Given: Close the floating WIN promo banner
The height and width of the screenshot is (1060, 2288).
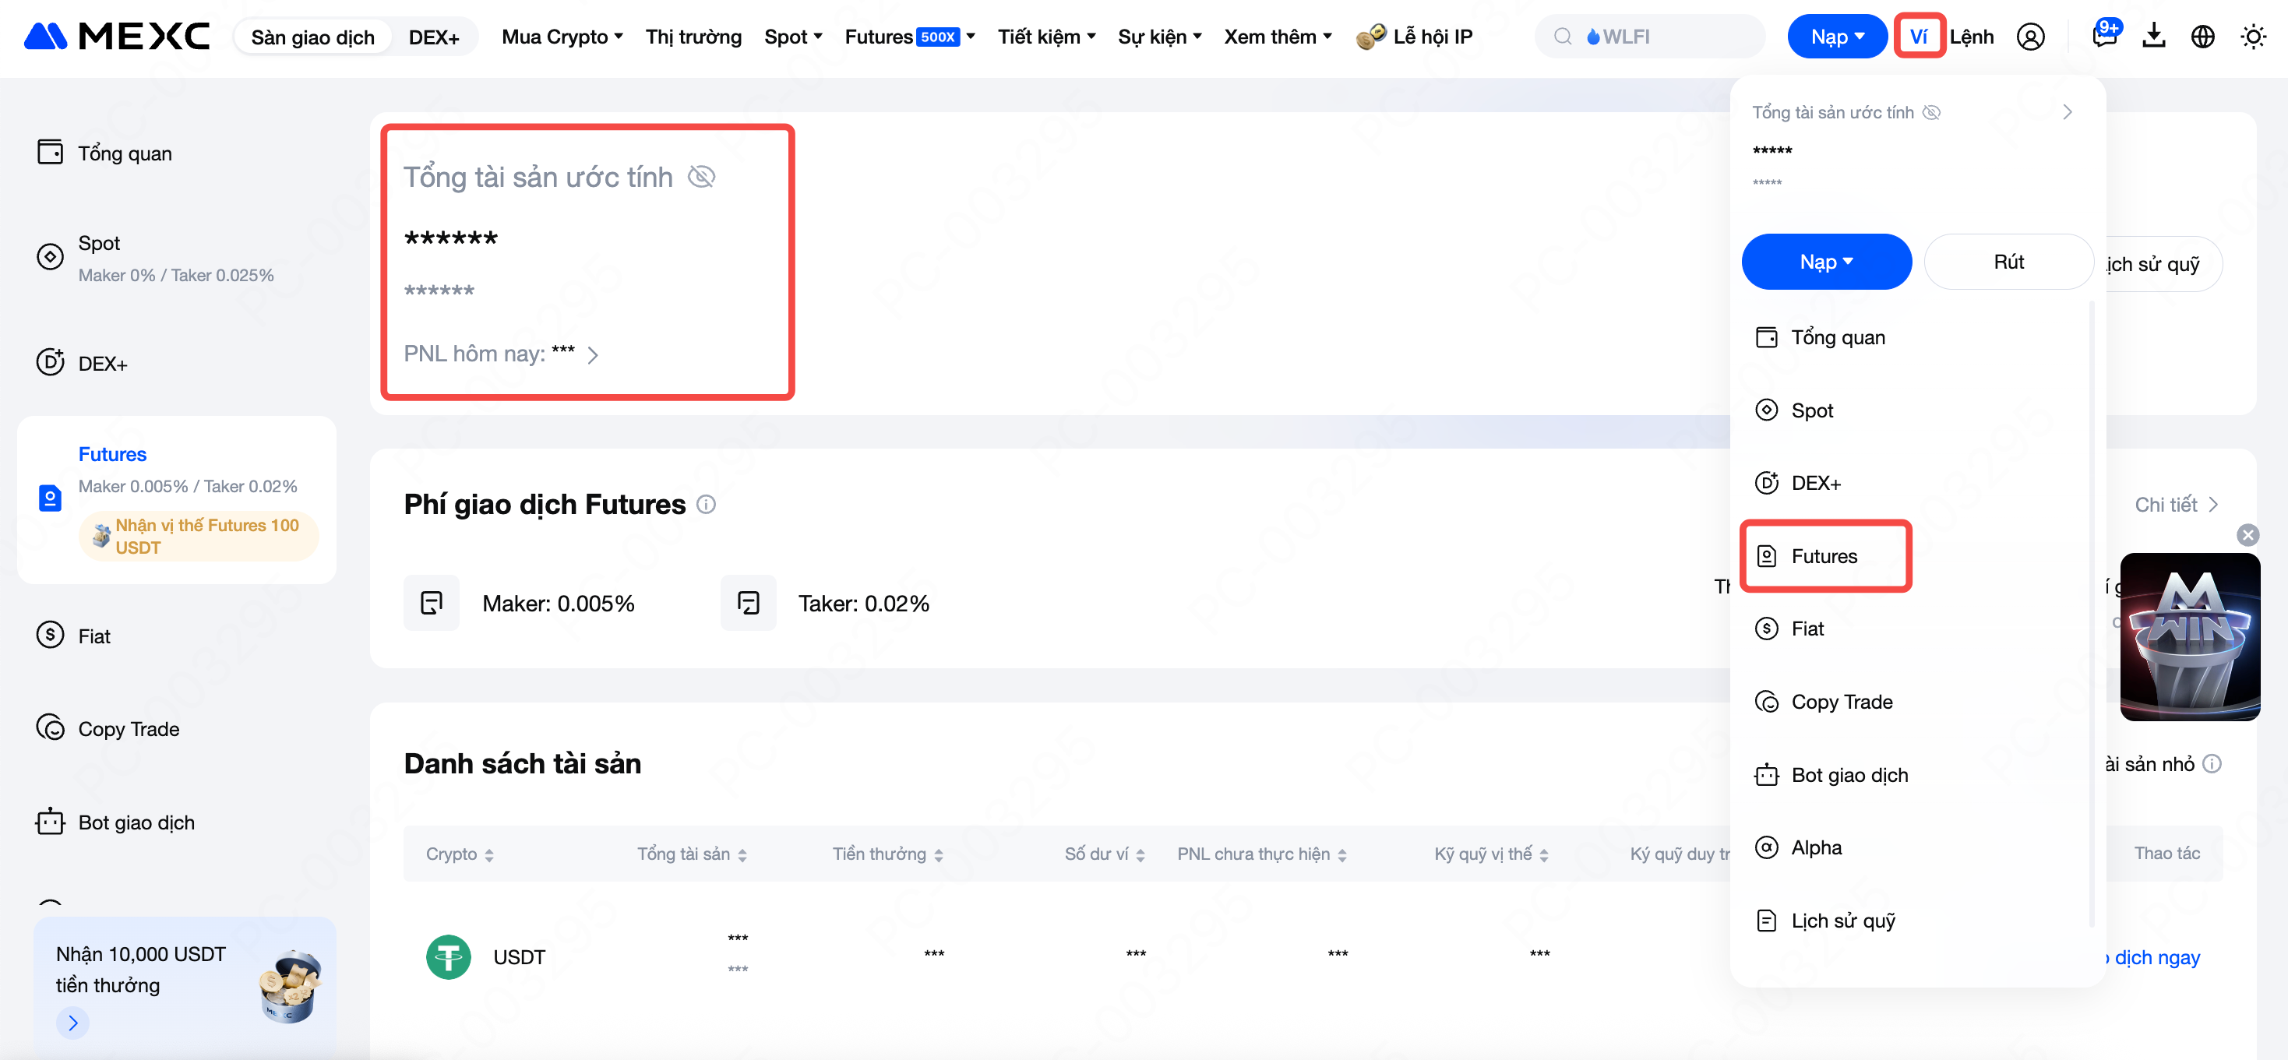Looking at the screenshot, I should point(2247,534).
